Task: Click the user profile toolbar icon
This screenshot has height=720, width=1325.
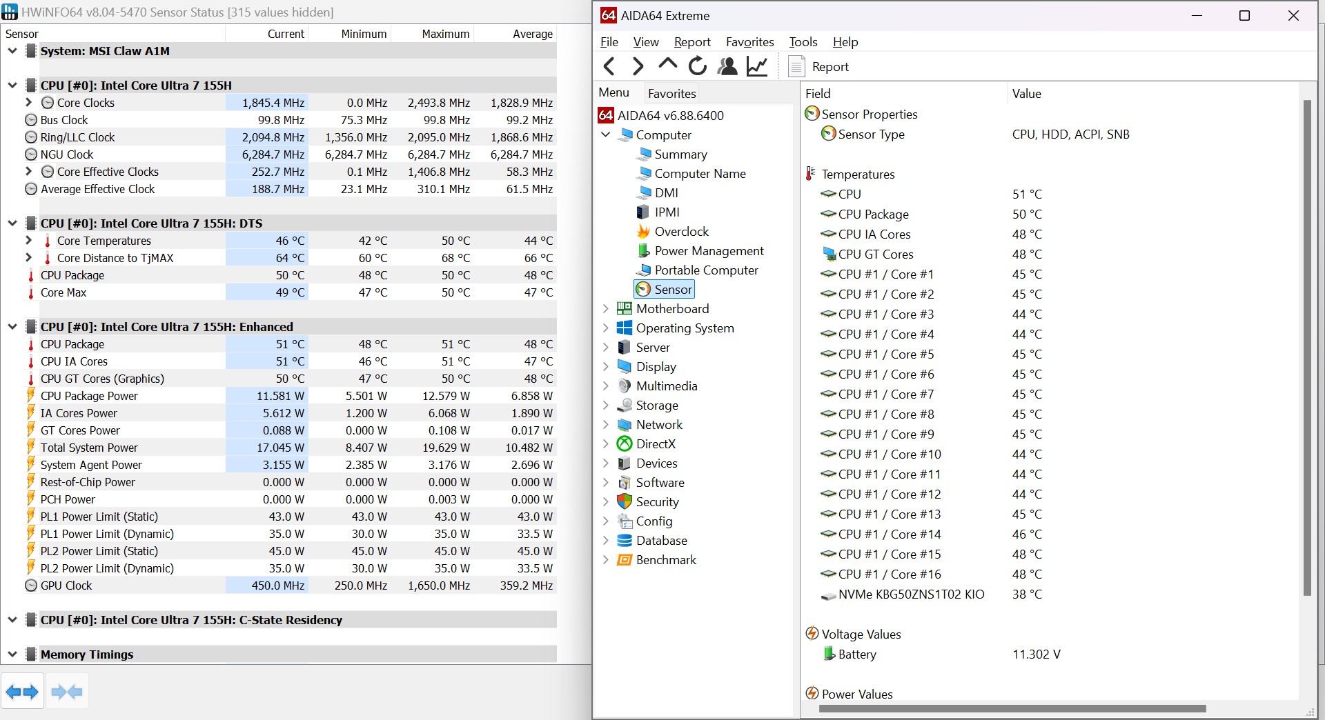Action: 727,66
